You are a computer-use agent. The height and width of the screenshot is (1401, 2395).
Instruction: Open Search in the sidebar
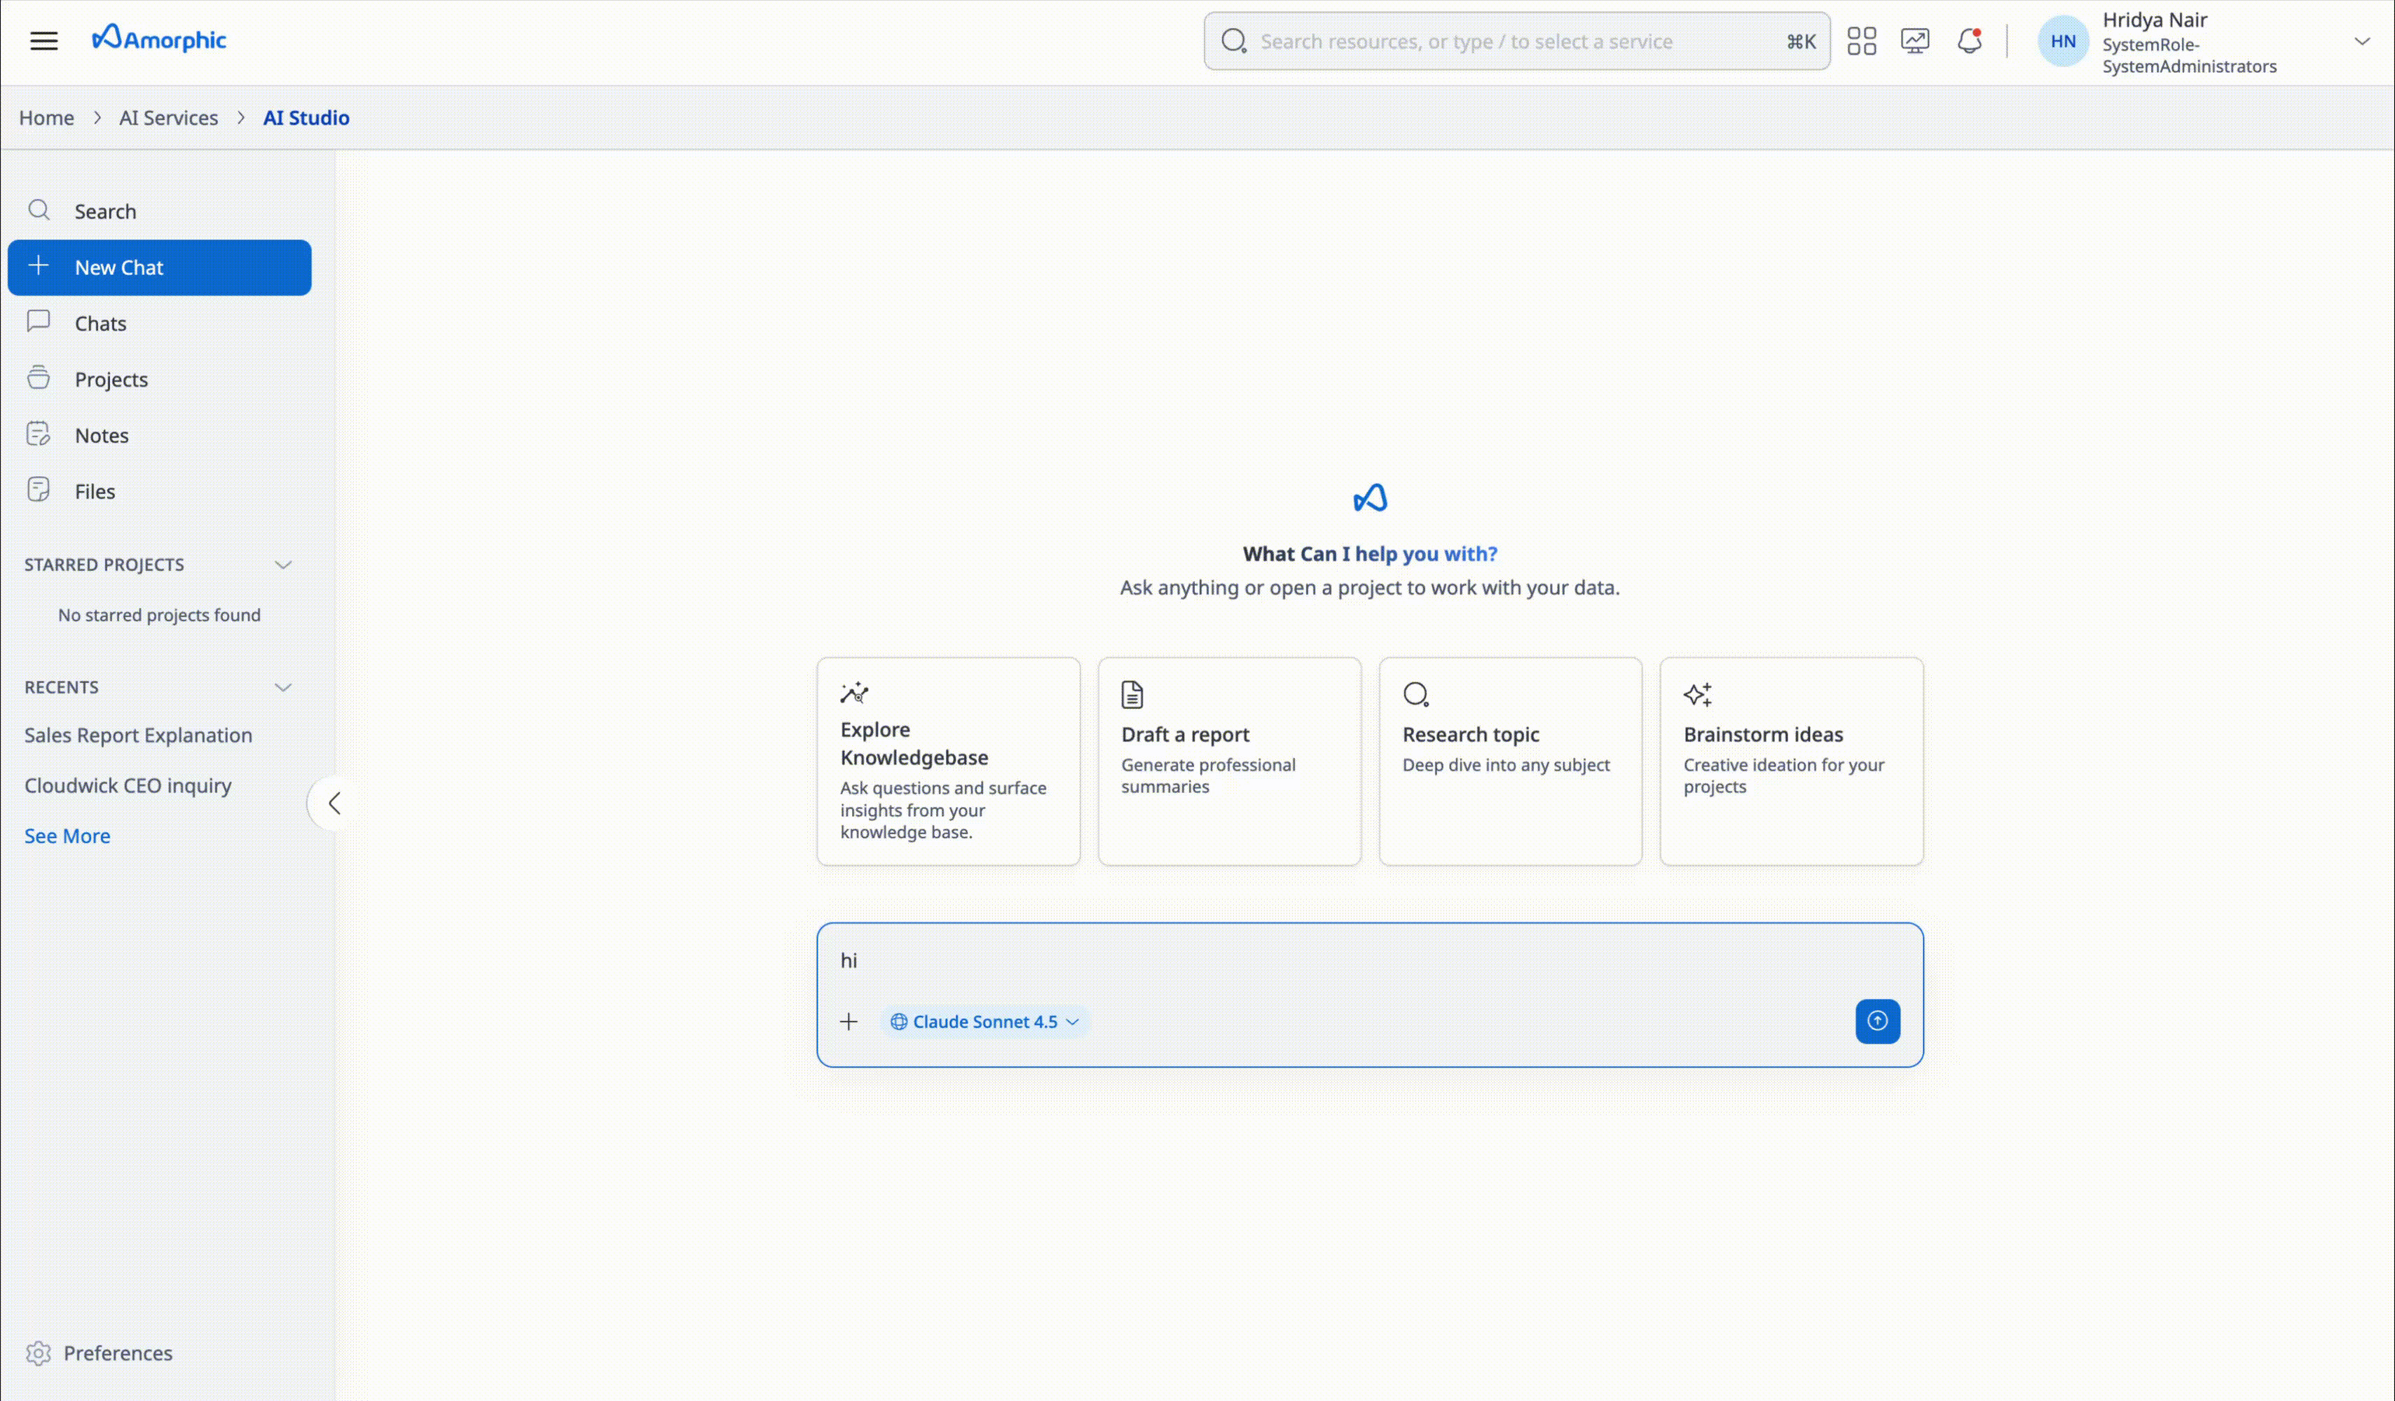[x=160, y=211]
